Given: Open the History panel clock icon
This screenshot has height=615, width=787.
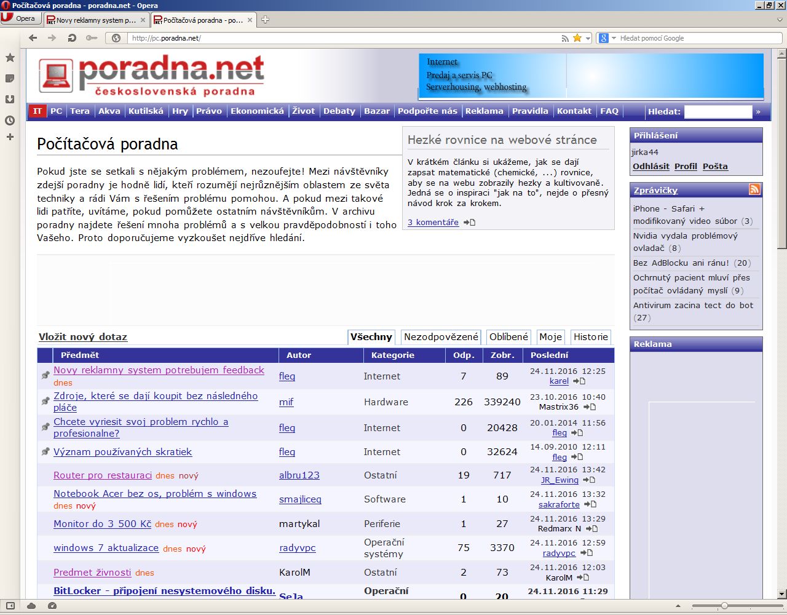Looking at the screenshot, I should pos(10,121).
